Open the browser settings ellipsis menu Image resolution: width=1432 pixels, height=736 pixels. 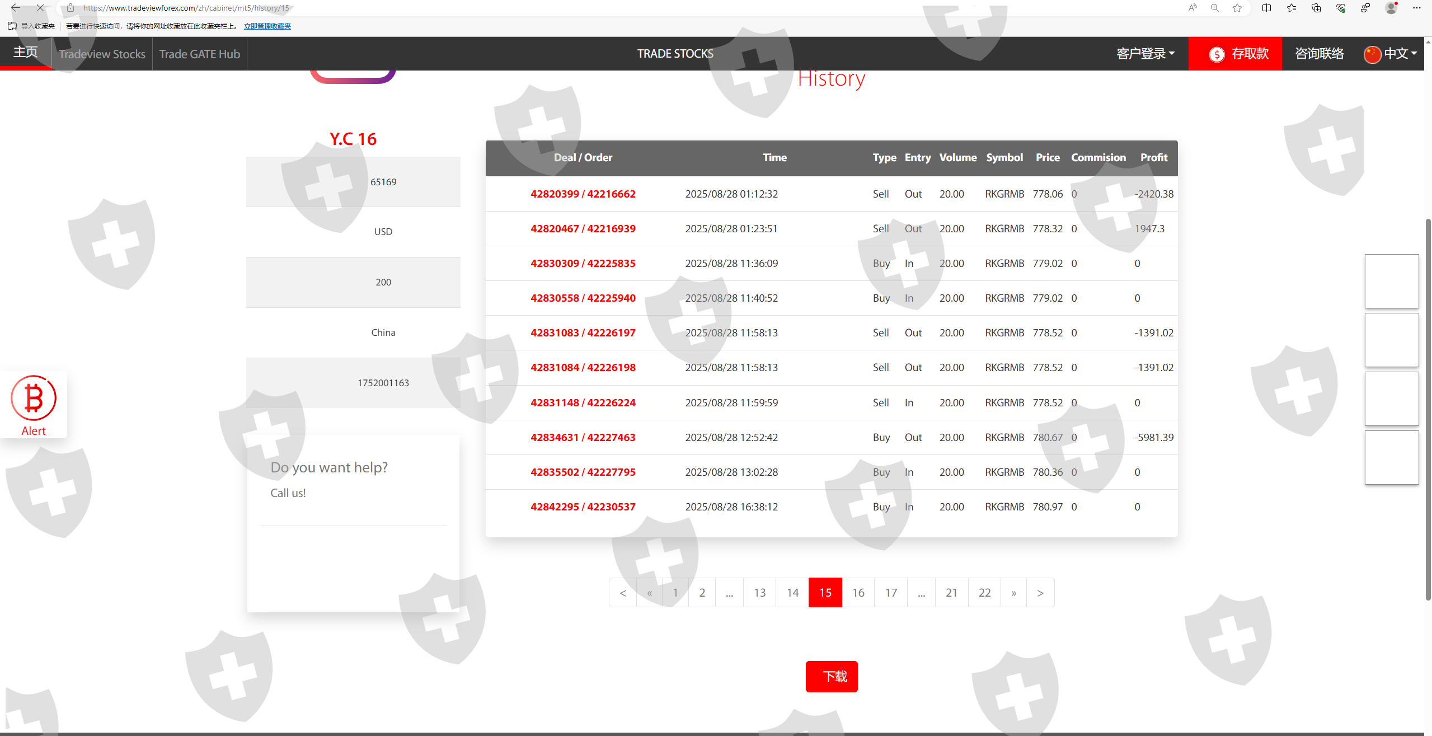point(1417,8)
